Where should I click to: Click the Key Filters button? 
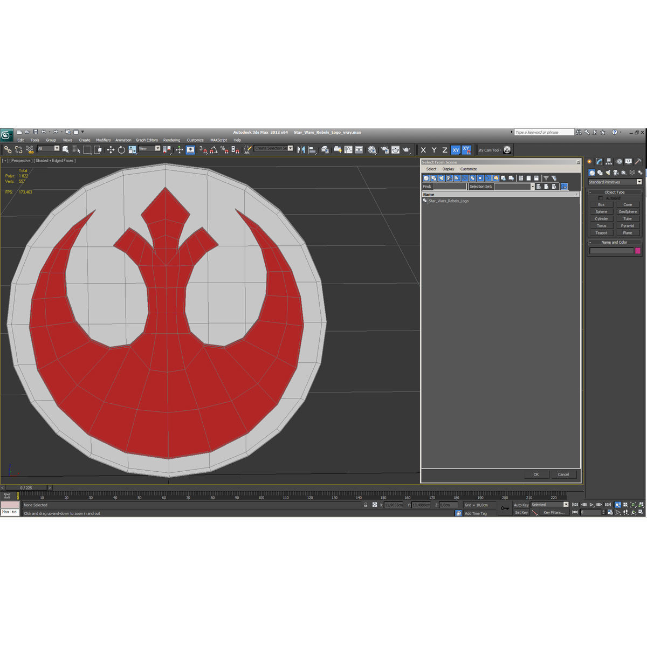[x=554, y=513]
